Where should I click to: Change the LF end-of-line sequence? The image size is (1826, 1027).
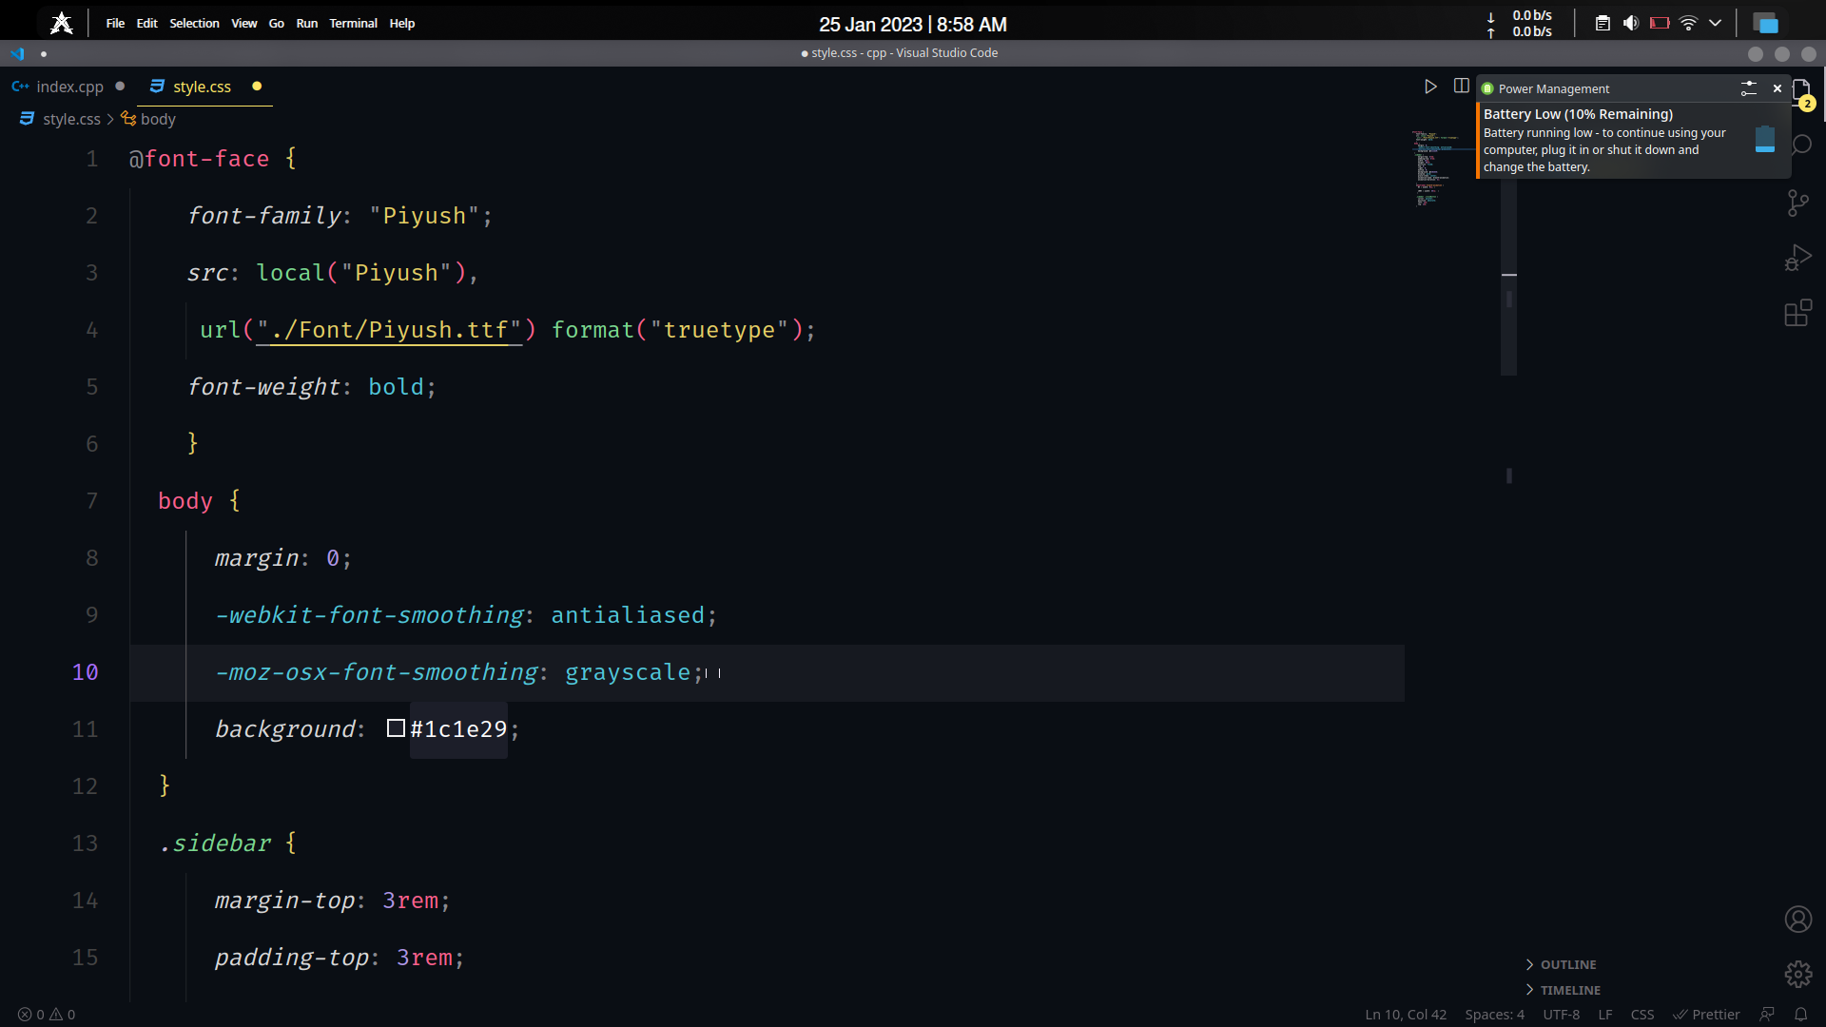point(1605,1015)
